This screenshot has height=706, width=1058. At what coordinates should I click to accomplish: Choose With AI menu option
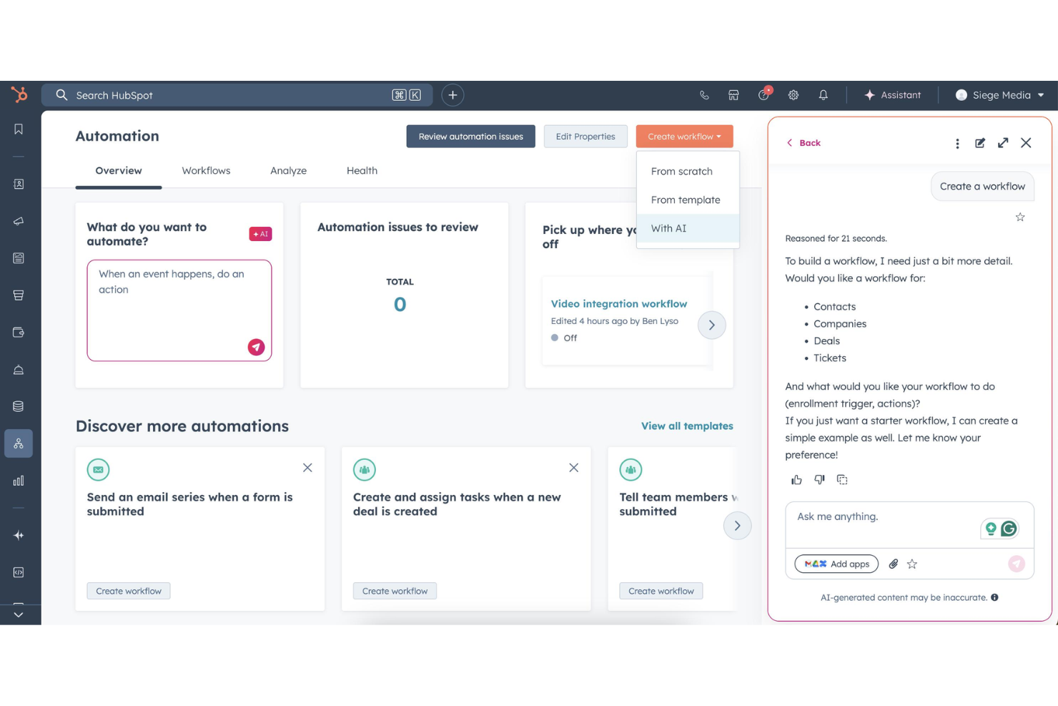[688, 229]
